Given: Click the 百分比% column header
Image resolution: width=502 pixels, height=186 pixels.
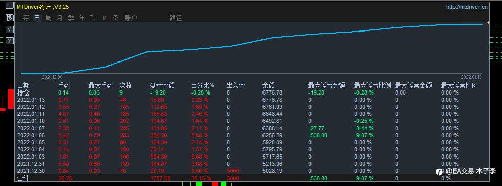Looking at the screenshot, I should coord(202,86).
